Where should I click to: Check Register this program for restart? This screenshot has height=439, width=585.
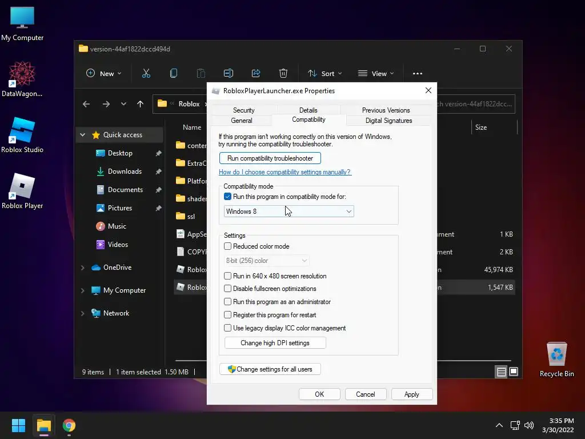coord(227,315)
